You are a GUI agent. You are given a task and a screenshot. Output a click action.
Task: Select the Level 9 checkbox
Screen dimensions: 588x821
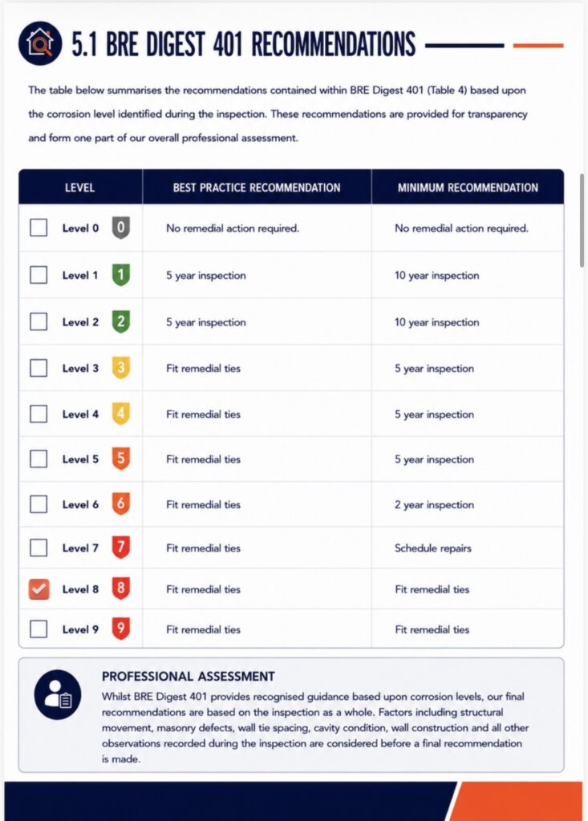pos(39,629)
